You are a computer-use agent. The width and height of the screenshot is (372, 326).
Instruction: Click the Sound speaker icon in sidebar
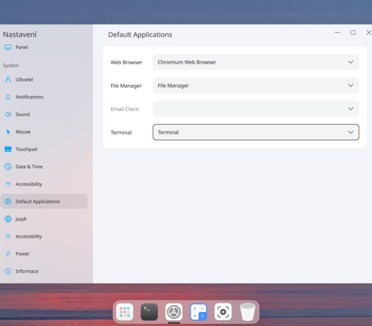8,115
